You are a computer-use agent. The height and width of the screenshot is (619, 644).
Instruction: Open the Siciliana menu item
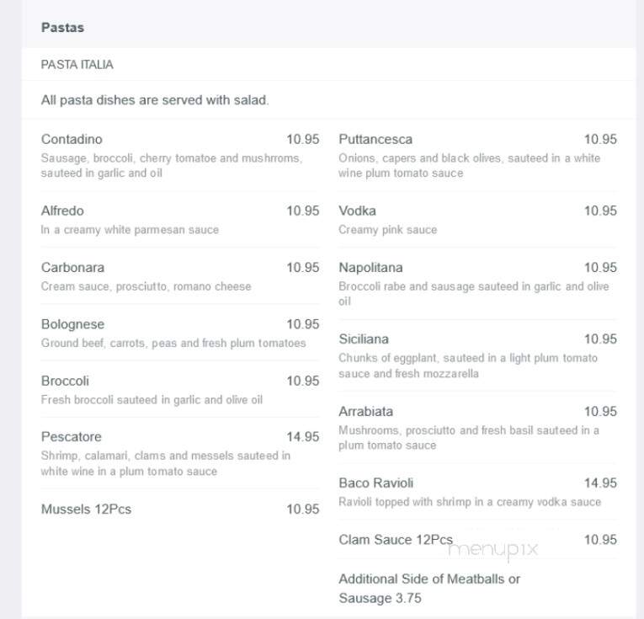[x=364, y=339]
